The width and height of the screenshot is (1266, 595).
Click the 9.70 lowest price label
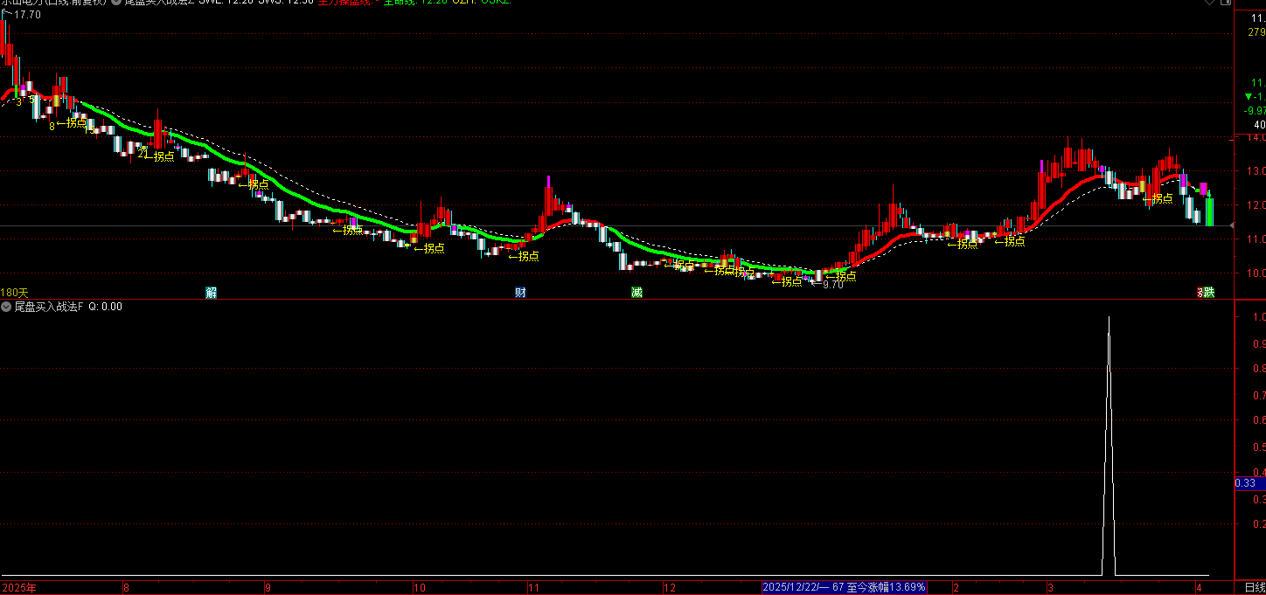[x=832, y=285]
